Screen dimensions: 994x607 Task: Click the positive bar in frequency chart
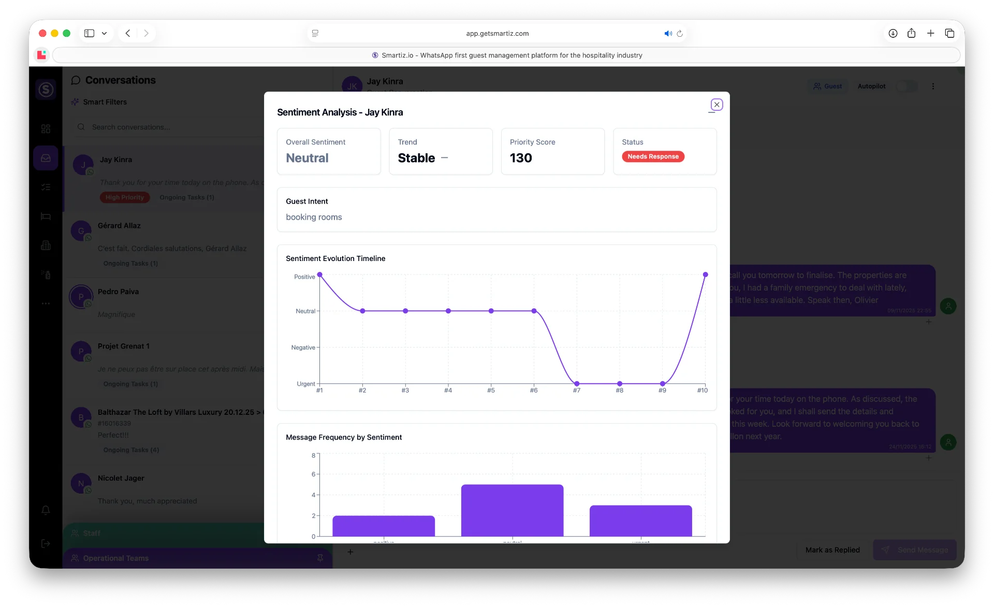[x=384, y=526]
